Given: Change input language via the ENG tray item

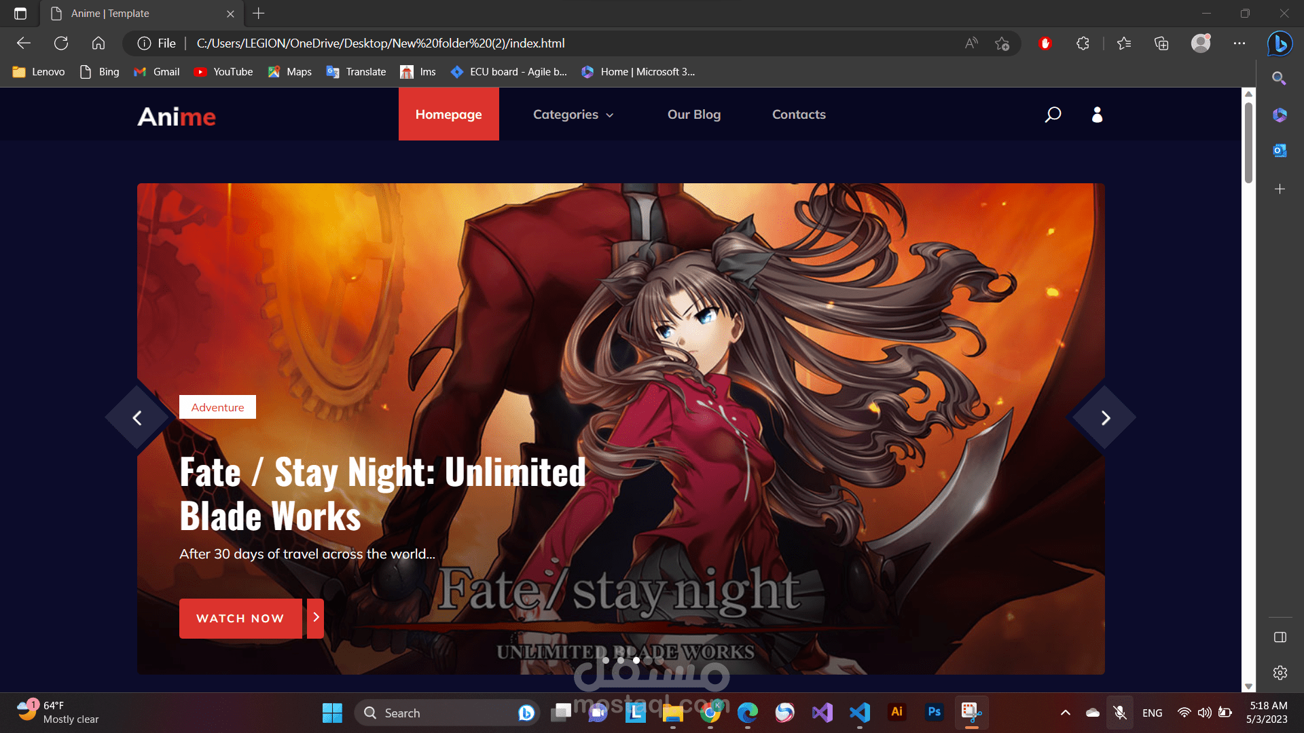Looking at the screenshot, I should [x=1153, y=713].
